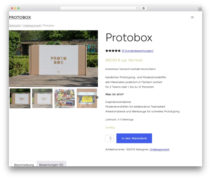Click the red close window button
The height and width of the screenshot is (179, 211).
(12, 8)
